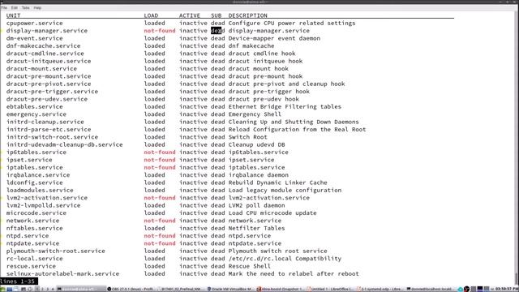Click the UNIT column header

pyautogui.click(x=13, y=15)
